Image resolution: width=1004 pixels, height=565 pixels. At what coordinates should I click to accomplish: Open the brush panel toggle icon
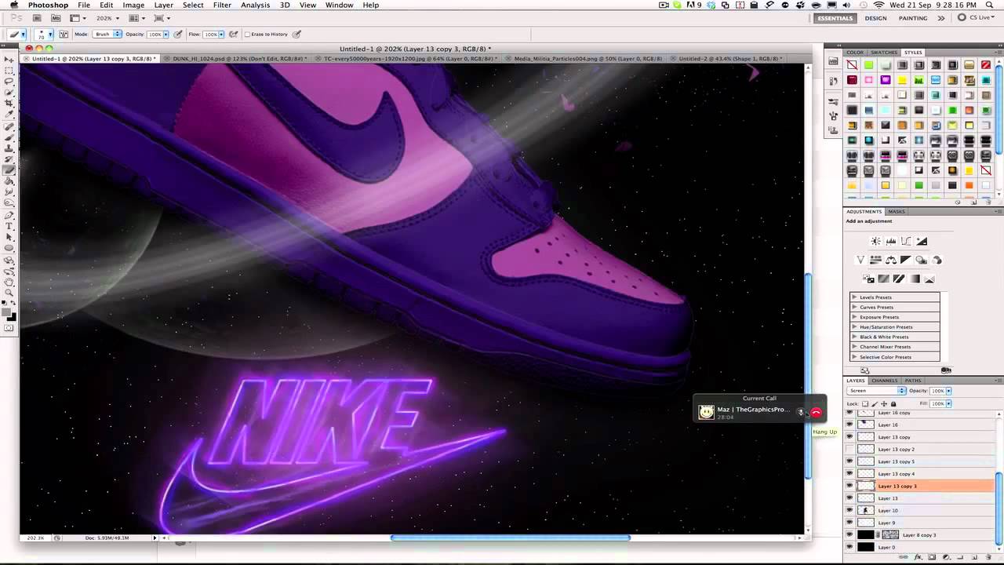(64, 35)
